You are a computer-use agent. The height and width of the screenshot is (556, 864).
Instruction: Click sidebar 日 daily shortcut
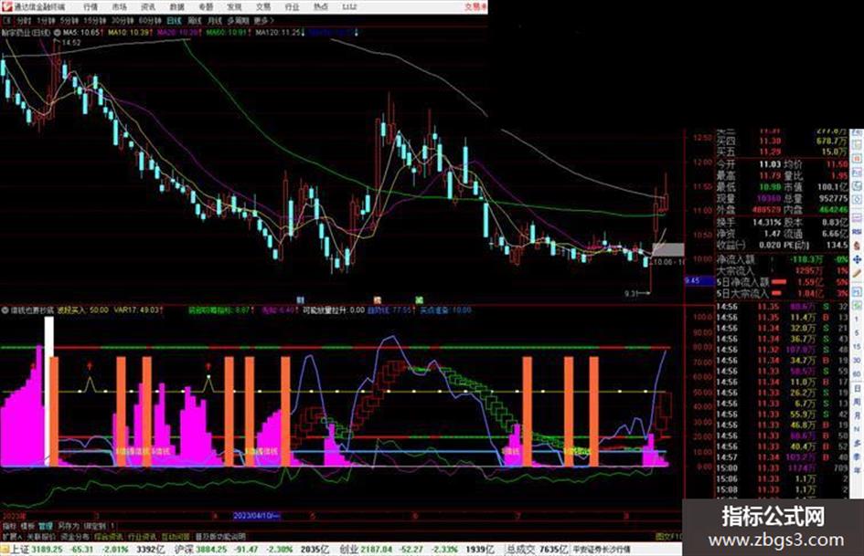[x=857, y=389]
